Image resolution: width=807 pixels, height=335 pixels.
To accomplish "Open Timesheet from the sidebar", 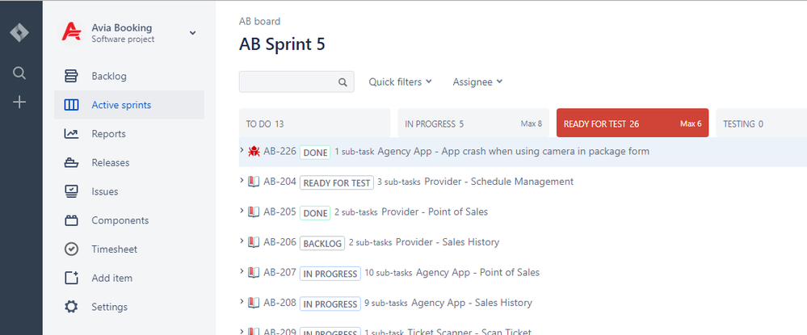I will pos(129,249).
